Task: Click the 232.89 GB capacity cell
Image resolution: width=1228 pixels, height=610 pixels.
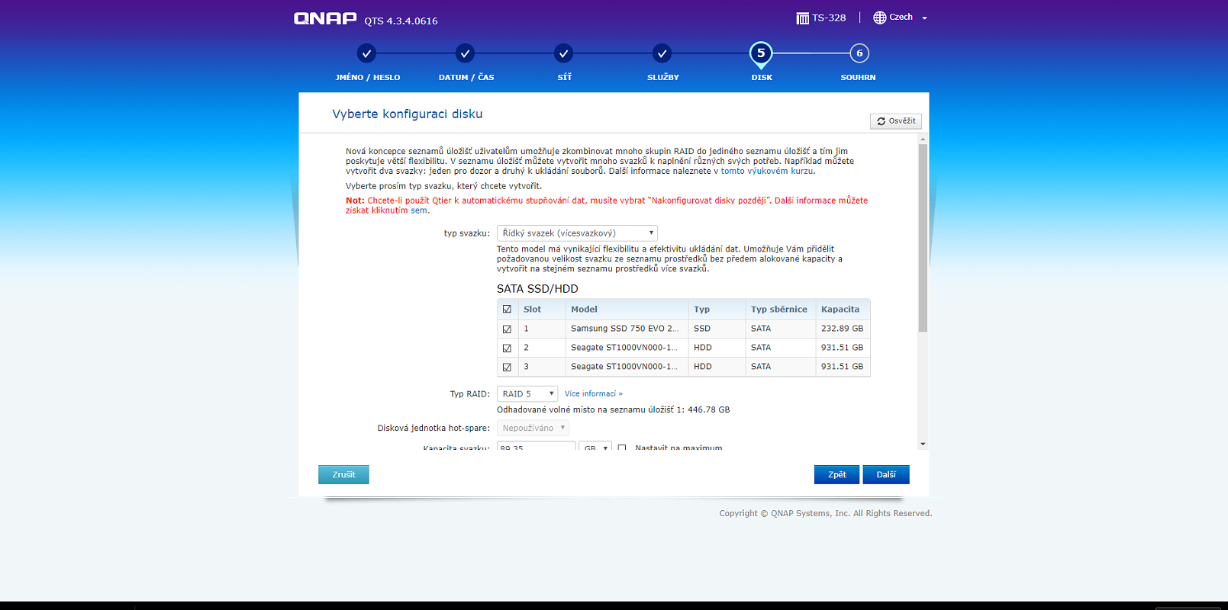Action: pyautogui.click(x=842, y=329)
